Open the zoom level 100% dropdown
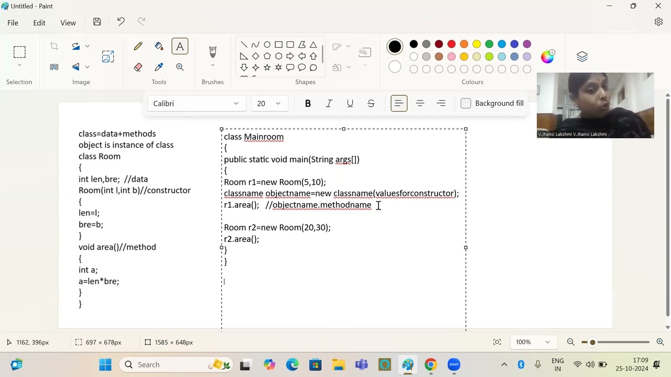671x377 pixels. (533, 342)
